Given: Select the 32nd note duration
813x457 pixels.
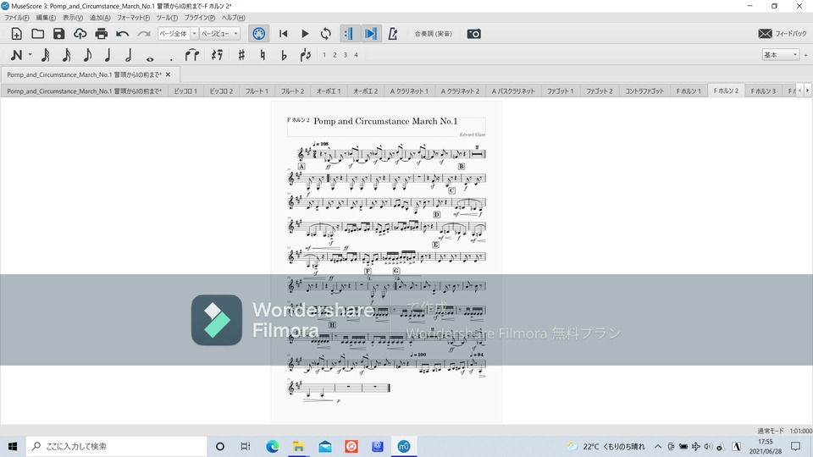Looking at the screenshot, I should pyautogui.click(x=45, y=54).
